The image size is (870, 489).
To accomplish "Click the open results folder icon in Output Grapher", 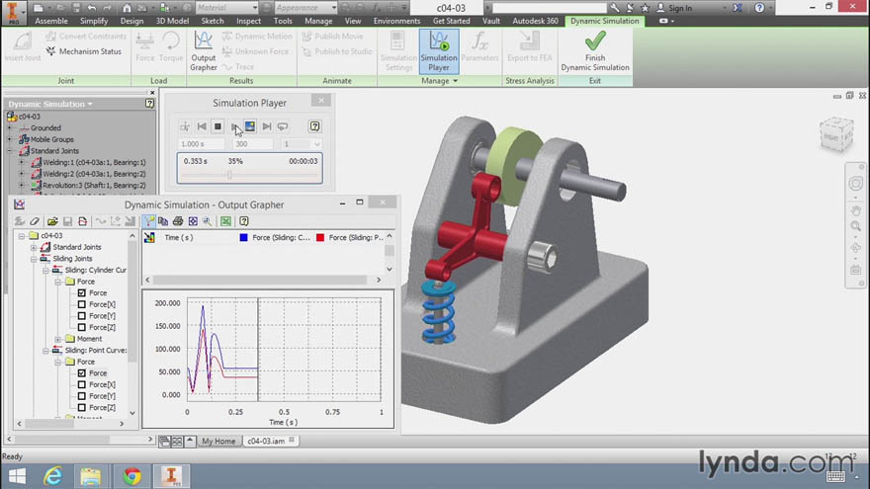I will point(52,221).
